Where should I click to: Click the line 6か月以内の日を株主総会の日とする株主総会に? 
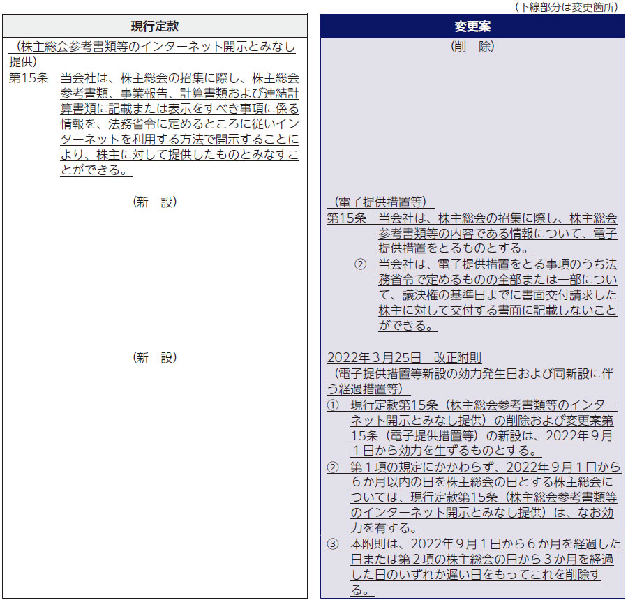482,482
